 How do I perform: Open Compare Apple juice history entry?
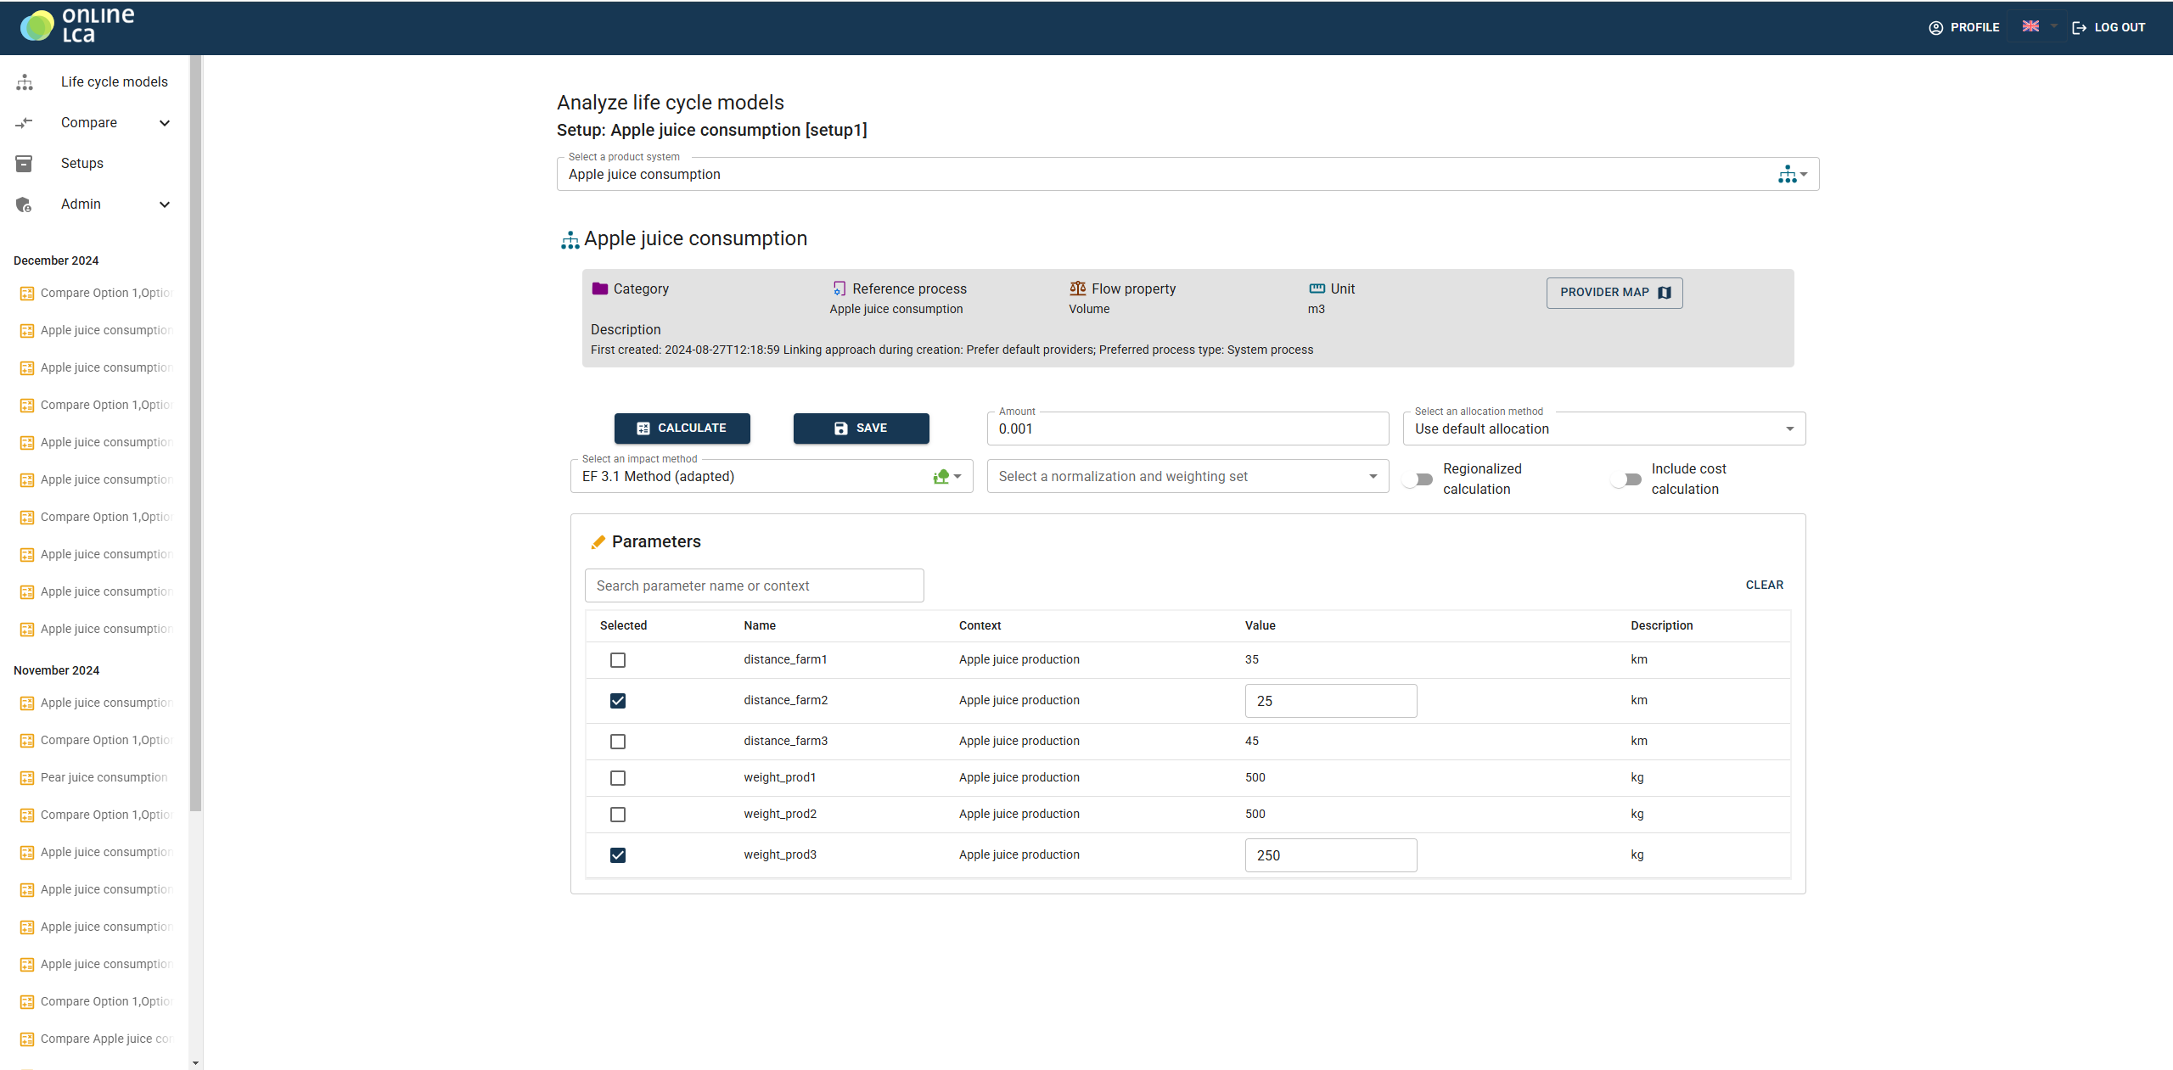[105, 1039]
